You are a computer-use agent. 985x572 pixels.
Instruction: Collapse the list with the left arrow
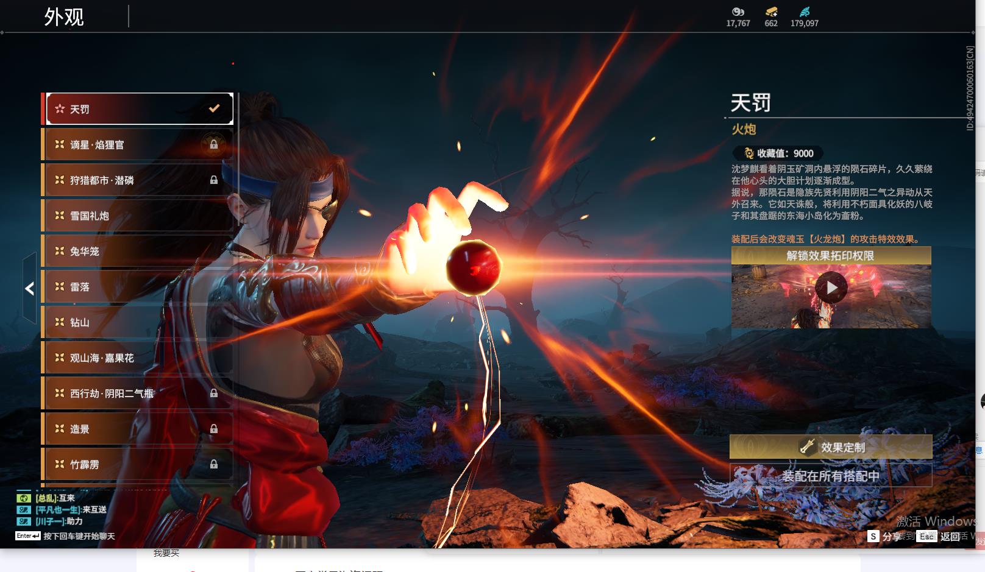point(29,289)
